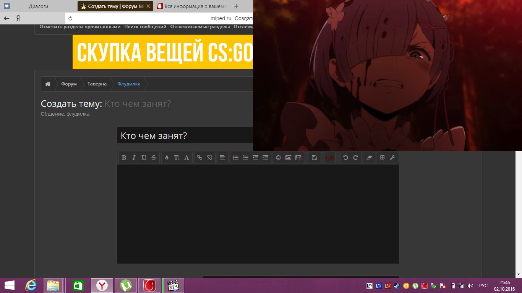Click the anime video window overlay

tap(387, 76)
